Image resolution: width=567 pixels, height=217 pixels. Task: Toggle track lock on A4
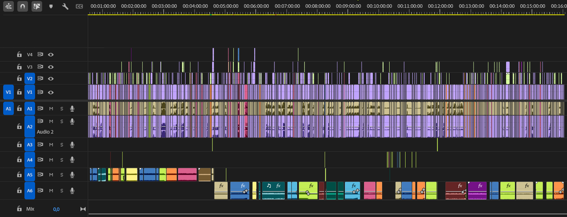[19, 160]
